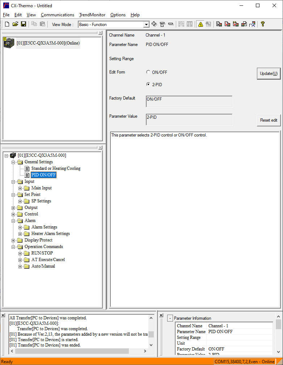Click the Copy icon in the toolbar
Screen dimensions: 283x365
point(34,24)
